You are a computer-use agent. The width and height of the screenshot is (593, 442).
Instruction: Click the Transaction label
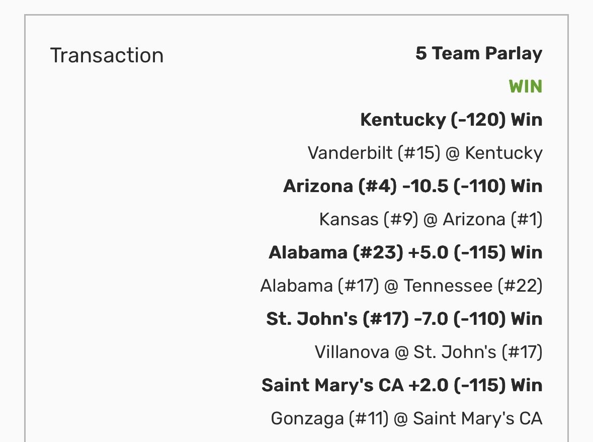pyautogui.click(x=107, y=55)
